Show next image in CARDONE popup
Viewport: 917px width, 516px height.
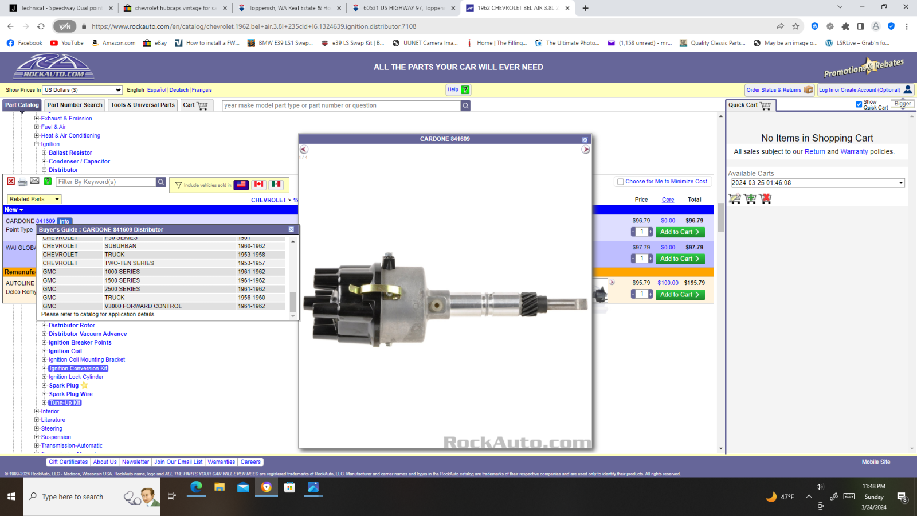point(585,150)
